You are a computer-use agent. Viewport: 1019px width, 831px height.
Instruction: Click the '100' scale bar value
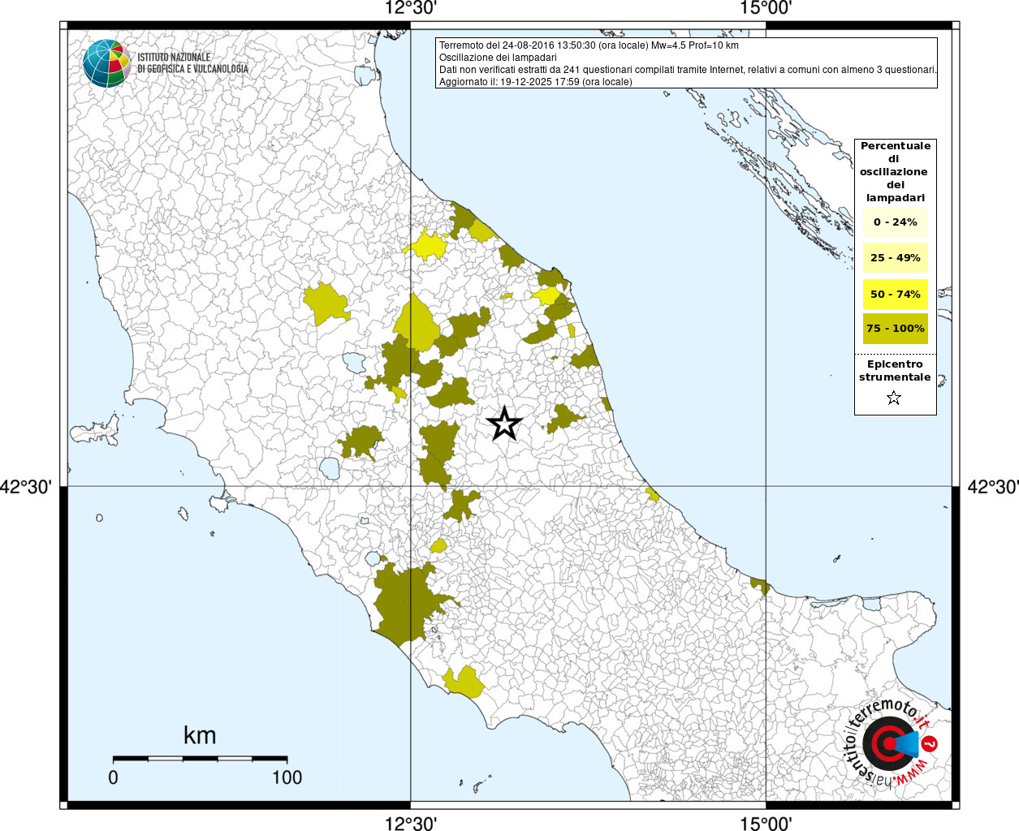pos(287,777)
